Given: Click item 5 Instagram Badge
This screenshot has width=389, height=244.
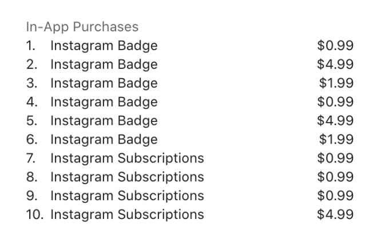Looking at the screenshot, I should tap(104, 121).
